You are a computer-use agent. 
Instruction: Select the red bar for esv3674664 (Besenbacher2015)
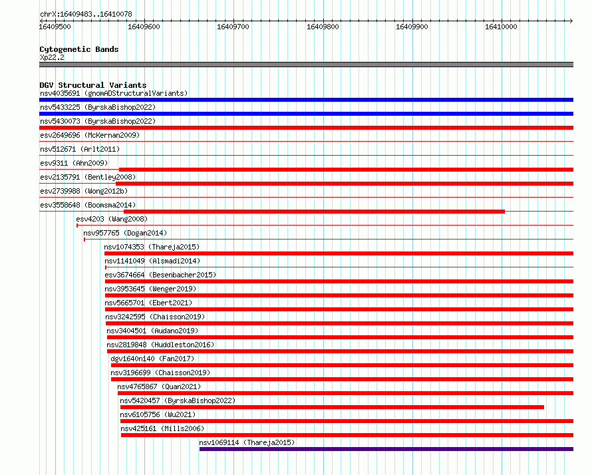339,281
